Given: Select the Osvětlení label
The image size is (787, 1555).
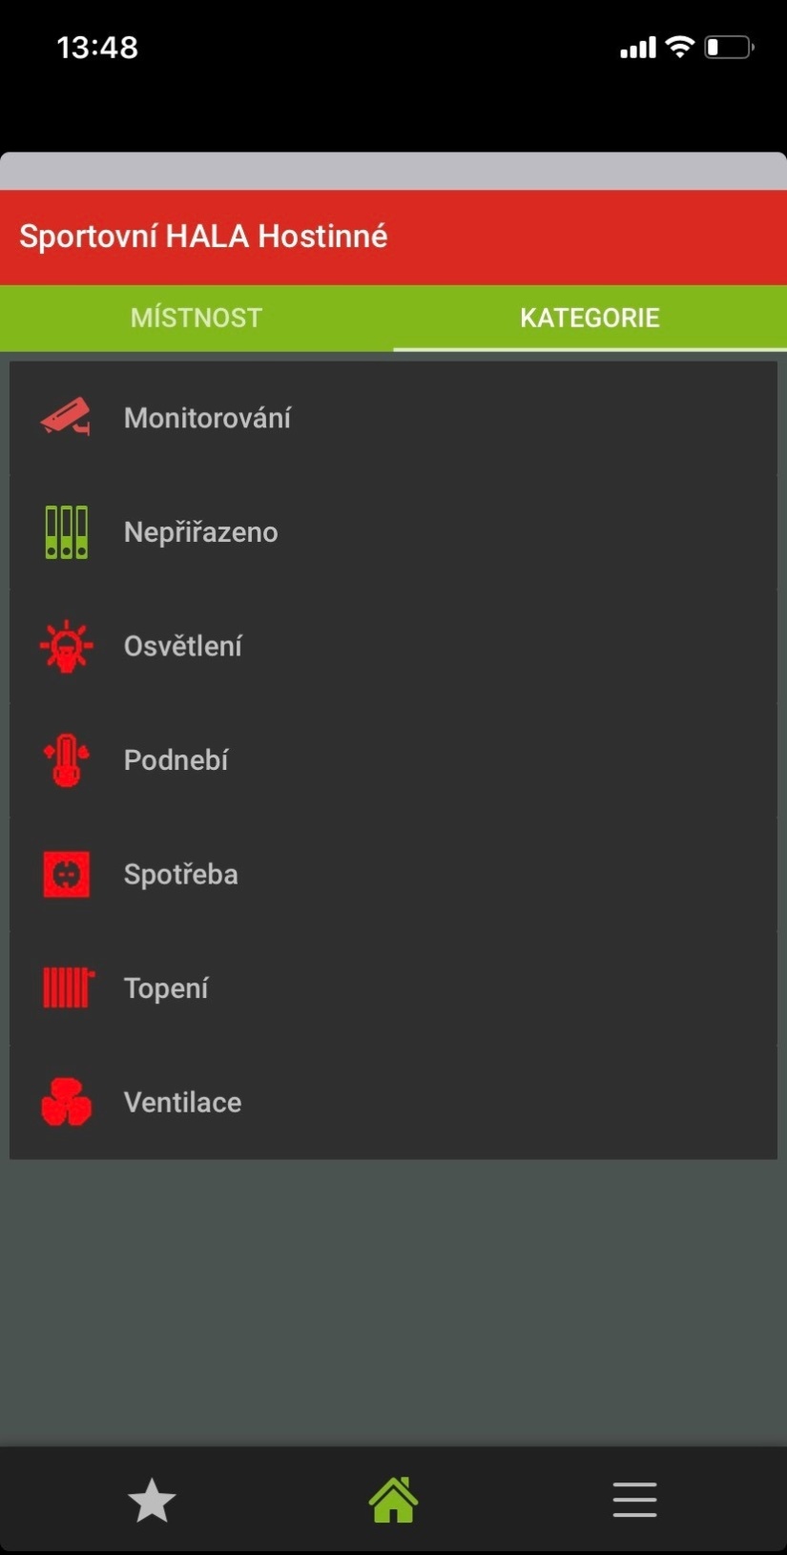Looking at the screenshot, I should pos(182,646).
